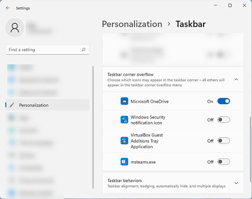Go to Personalization via breadcrumb
The height and width of the screenshot is (199, 252).
click(132, 24)
